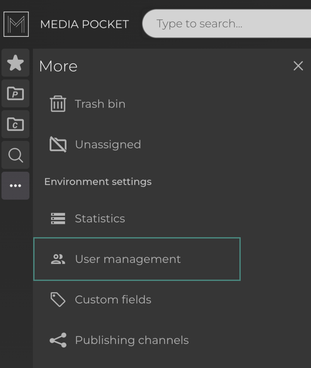The height and width of the screenshot is (368, 311).
Task: Open favorites via the star sidebar icon
Action: point(16,63)
